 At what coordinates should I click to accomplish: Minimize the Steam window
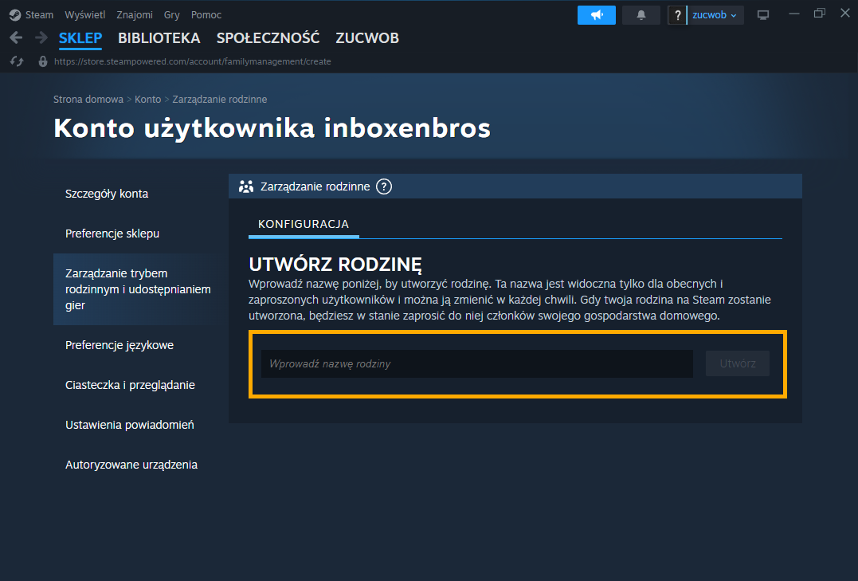pyautogui.click(x=794, y=14)
